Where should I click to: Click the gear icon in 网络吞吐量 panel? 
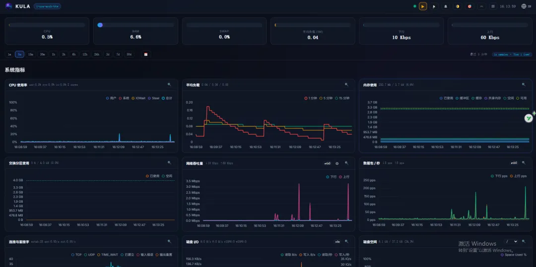pyautogui.click(x=336, y=163)
